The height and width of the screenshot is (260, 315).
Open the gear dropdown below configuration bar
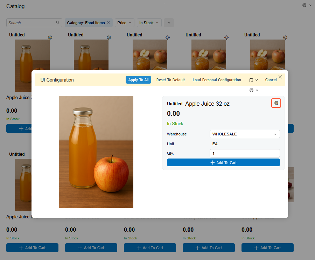(254, 90)
